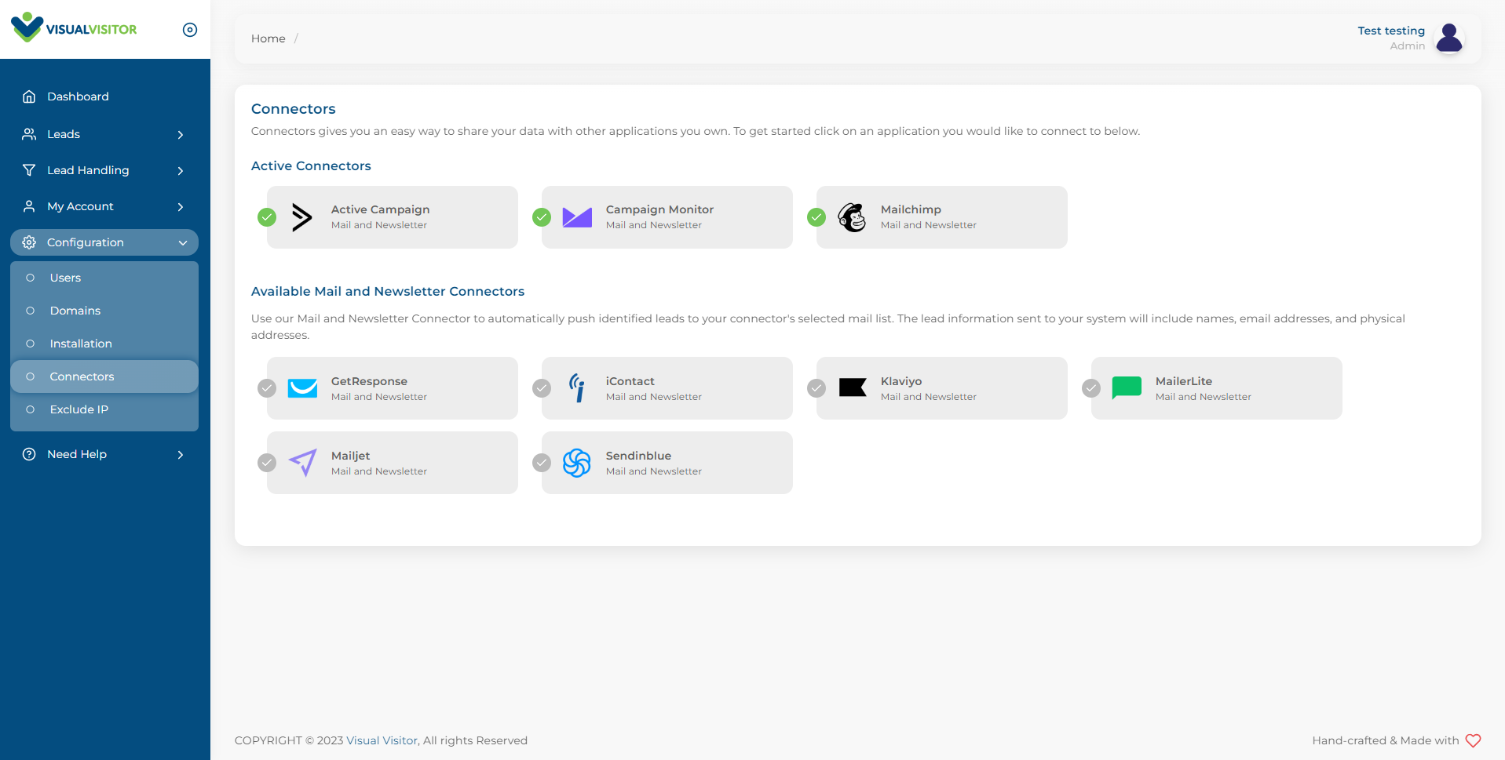Viewport: 1505px width, 760px height.
Task: Click the Dashboard home icon
Action: [x=29, y=96]
